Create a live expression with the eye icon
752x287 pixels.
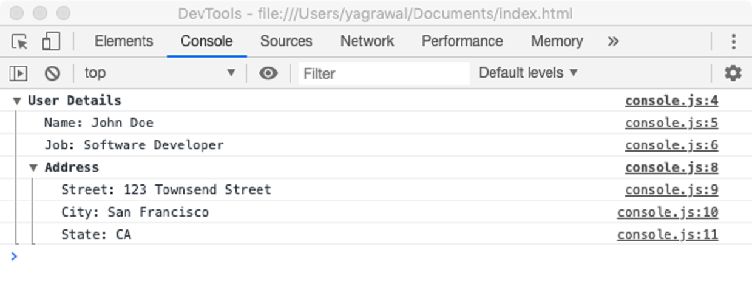click(268, 73)
